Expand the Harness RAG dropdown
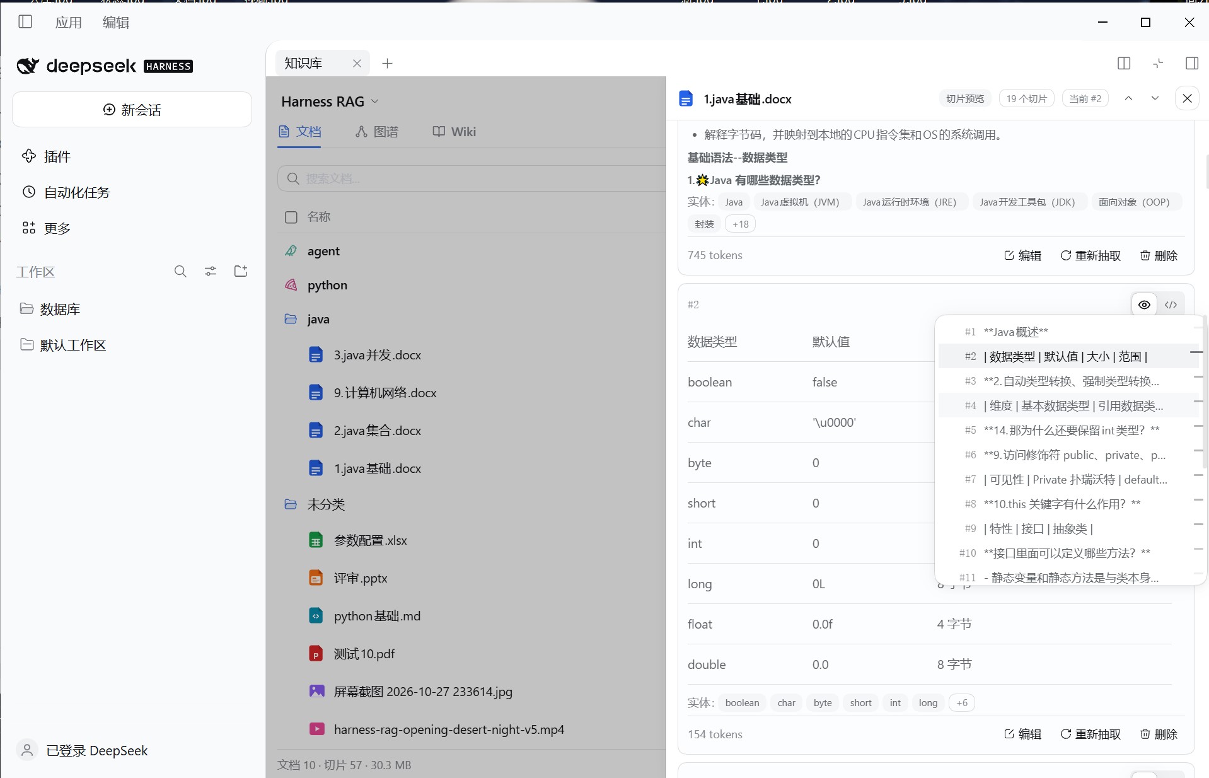Screen dimensions: 1209x778 (330, 102)
